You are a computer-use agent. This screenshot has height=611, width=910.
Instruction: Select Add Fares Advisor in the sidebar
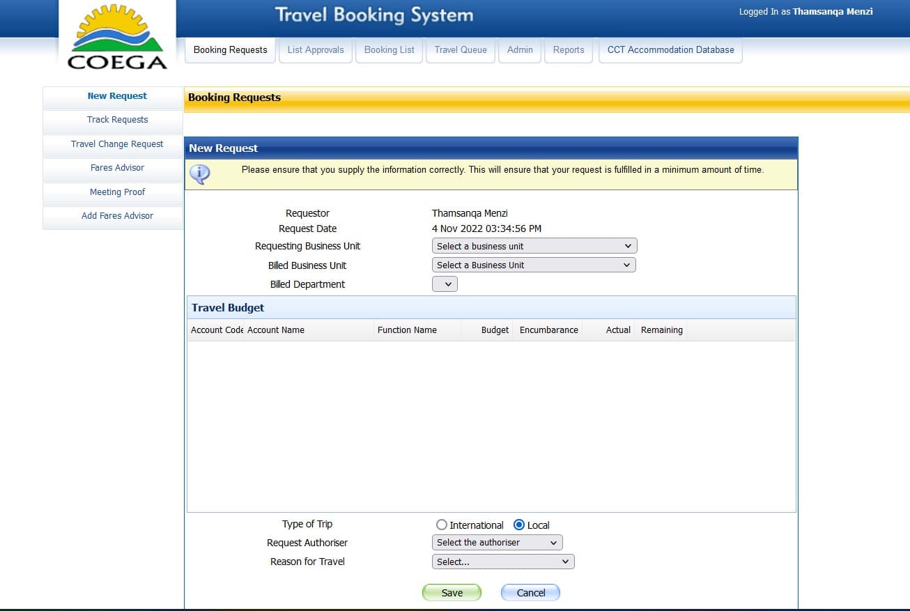[x=113, y=217]
